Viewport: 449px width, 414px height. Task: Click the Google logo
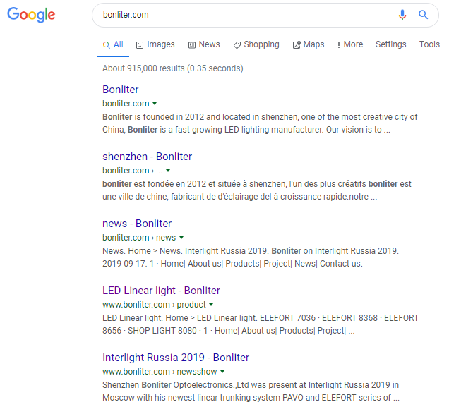(x=31, y=15)
